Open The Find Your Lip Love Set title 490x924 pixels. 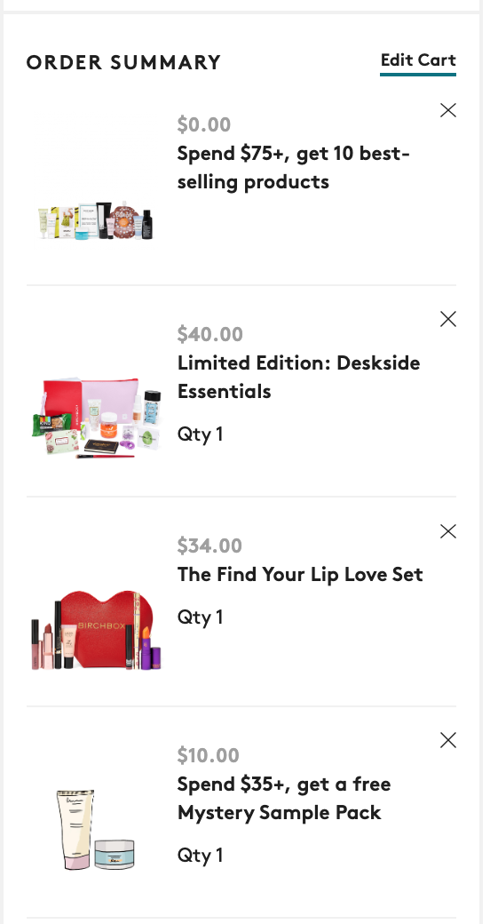[x=300, y=575]
